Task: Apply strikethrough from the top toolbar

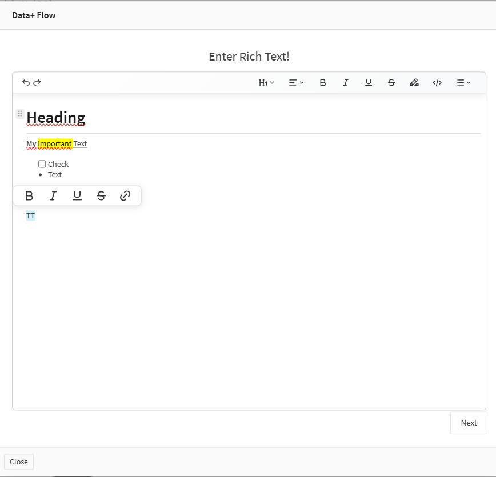Action: (391, 83)
